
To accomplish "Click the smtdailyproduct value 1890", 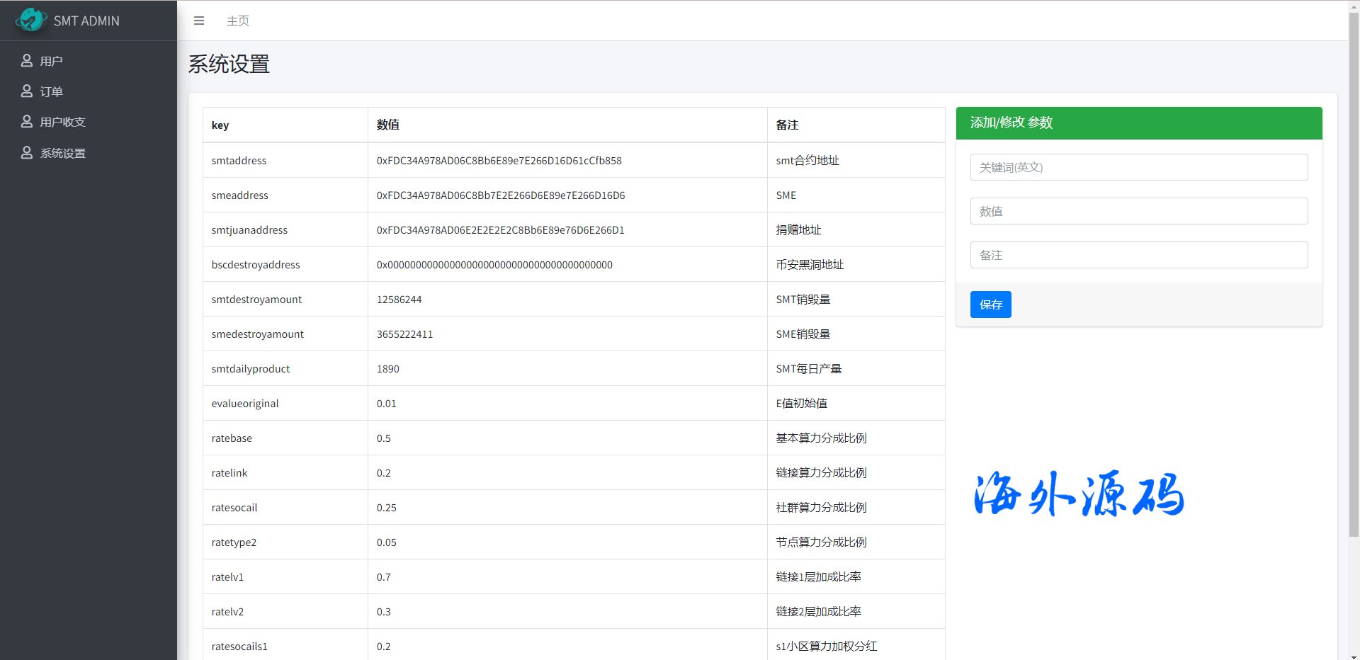I will point(388,369).
